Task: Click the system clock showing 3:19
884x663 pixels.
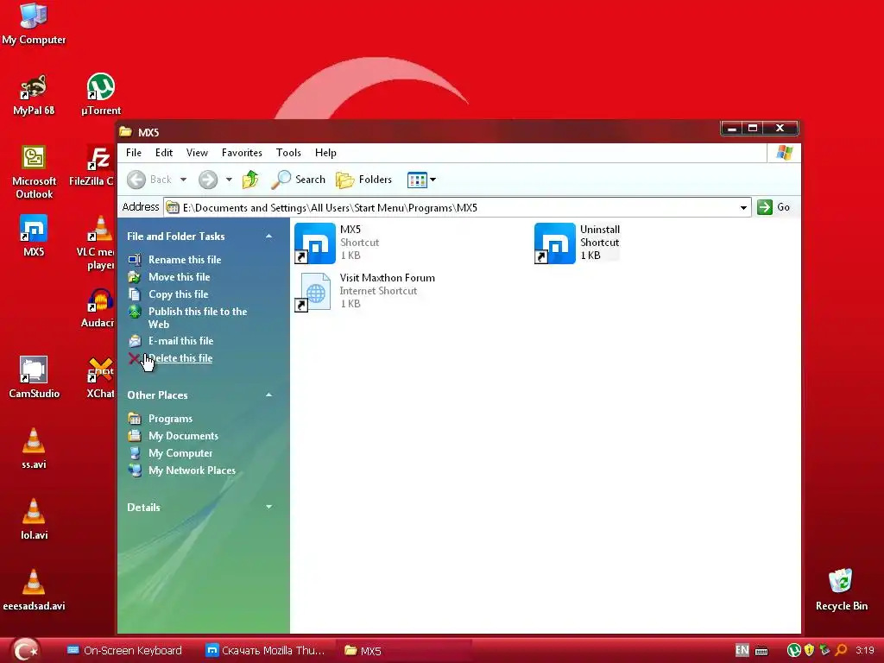Action: pos(864,651)
